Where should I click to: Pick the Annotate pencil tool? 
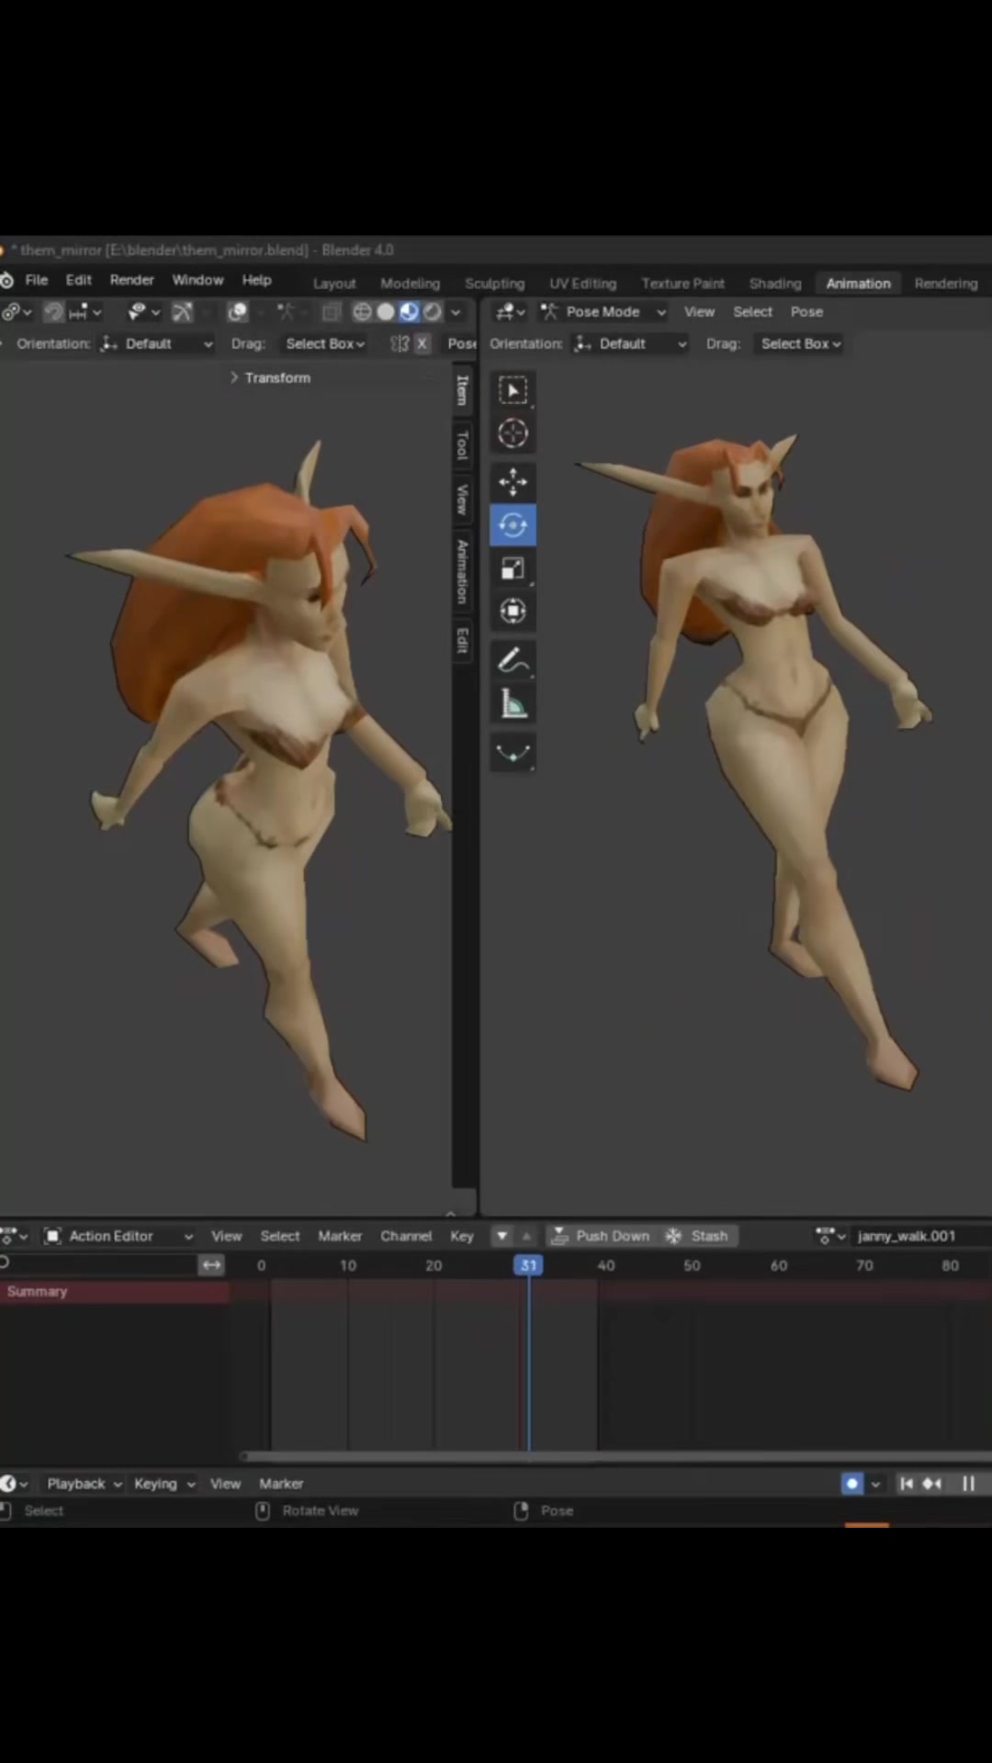513,660
